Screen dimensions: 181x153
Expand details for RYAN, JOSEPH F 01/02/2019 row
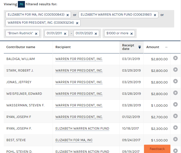tap(175, 116)
